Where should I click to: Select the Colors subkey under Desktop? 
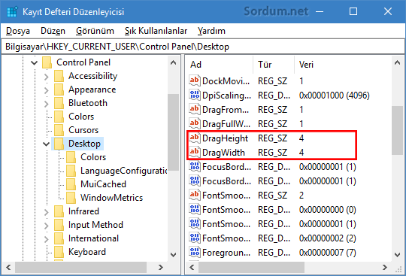tap(93, 157)
